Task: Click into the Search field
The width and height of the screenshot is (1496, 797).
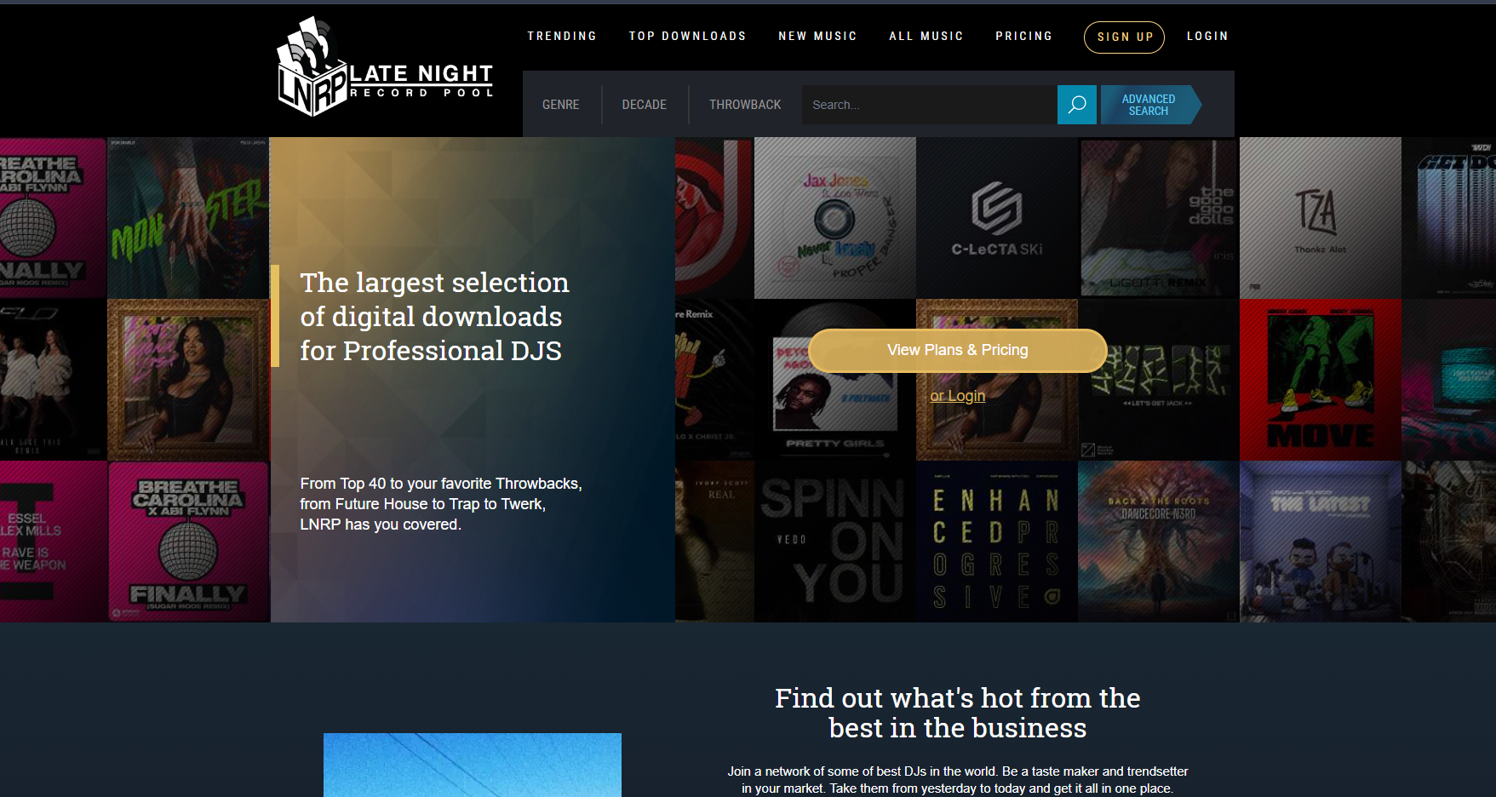Action: tap(929, 105)
